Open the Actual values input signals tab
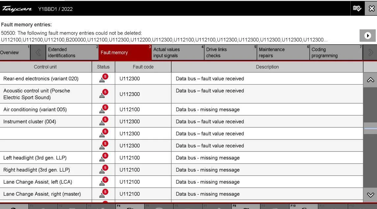377x209 pixels. tap(178, 52)
